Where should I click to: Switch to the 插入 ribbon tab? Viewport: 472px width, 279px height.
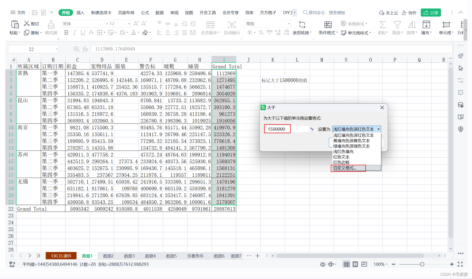[x=80, y=13]
